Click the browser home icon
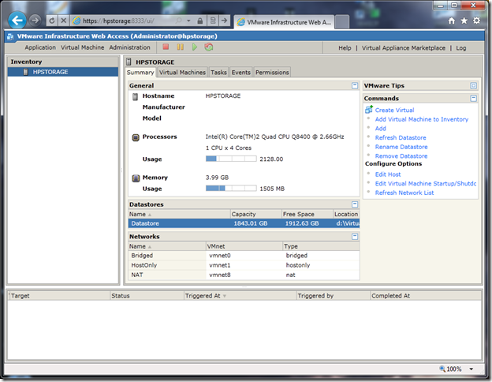The width and height of the screenshot is (492, 382). [x=452, y=21]
